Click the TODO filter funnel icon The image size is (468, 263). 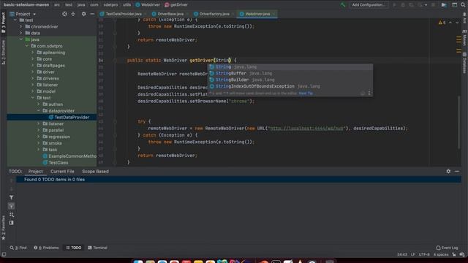point(12,197)
